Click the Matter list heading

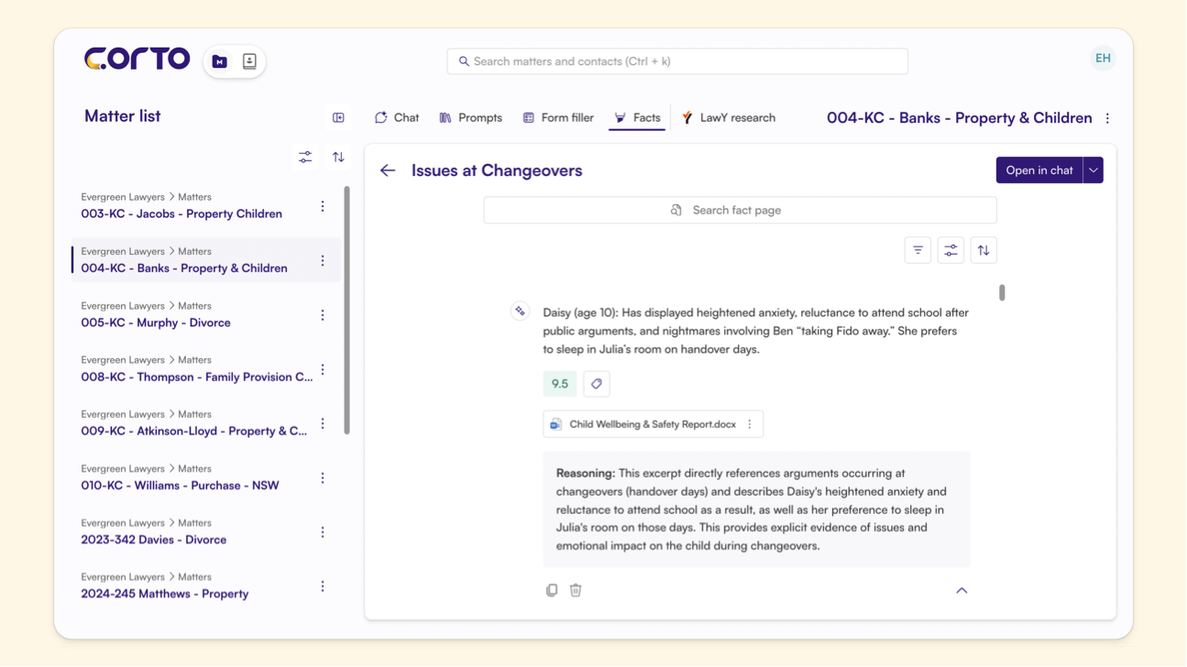click(x=123, y=116)
